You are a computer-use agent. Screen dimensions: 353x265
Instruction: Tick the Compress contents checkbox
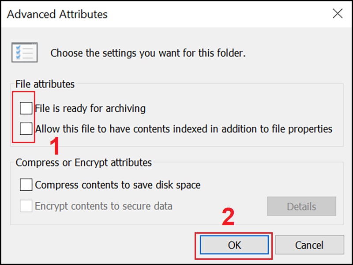(26, 185)
